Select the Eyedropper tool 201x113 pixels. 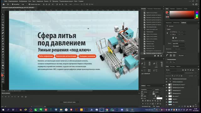[x=3, y=30]
